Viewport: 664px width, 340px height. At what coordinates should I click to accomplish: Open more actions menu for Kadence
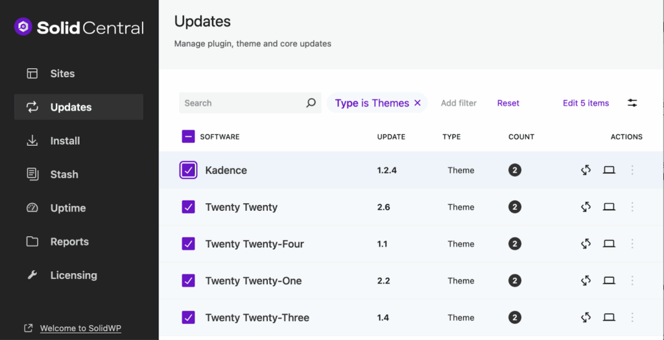(x=632, y=170)
